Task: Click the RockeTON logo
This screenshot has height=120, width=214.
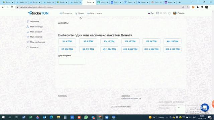Action: (x=38, y=13)
